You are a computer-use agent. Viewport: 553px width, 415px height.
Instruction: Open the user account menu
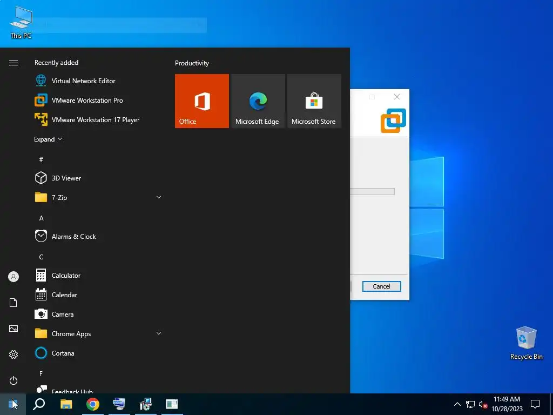click(14, 277)
